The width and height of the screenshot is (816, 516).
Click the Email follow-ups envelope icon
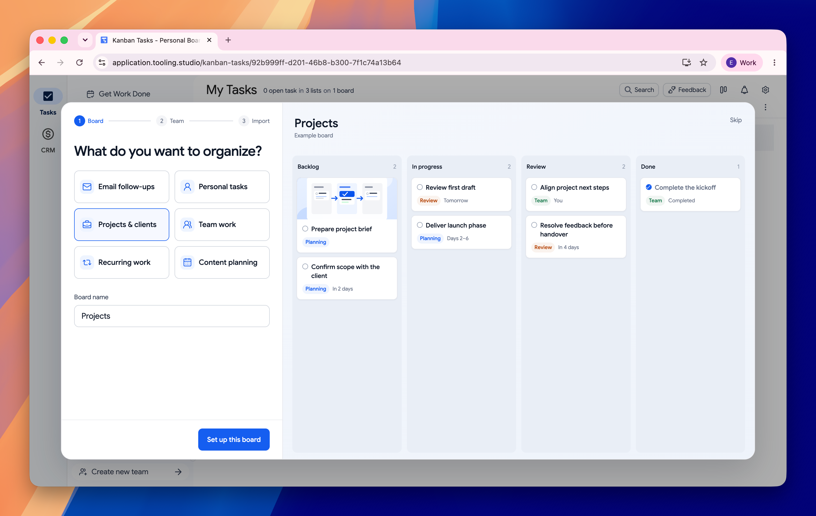[87, 187]
